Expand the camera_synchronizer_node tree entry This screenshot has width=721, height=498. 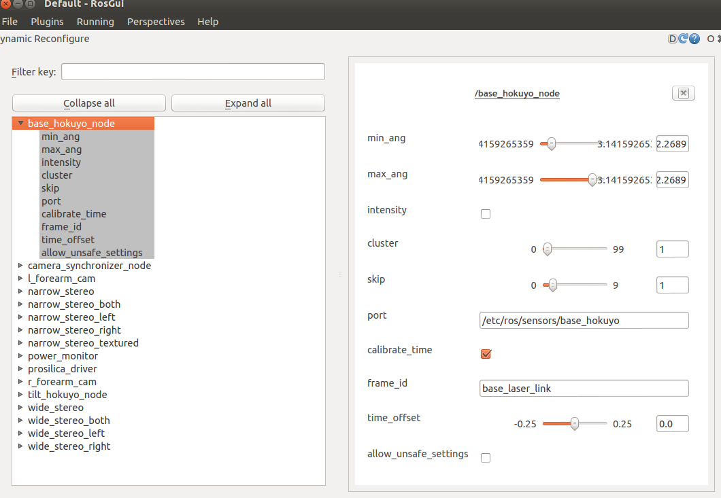click(x=20, y=266)
